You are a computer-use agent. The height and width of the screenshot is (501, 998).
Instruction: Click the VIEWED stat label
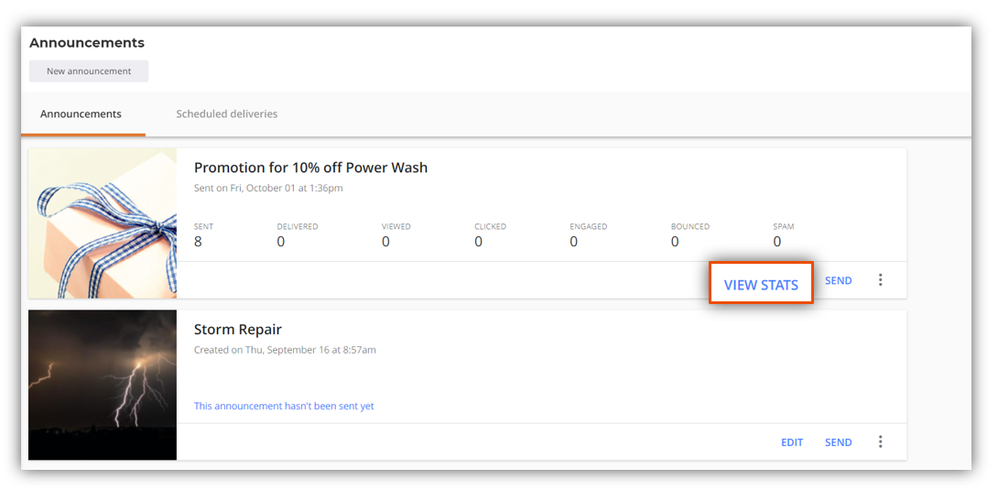click(x=396, y=226)
